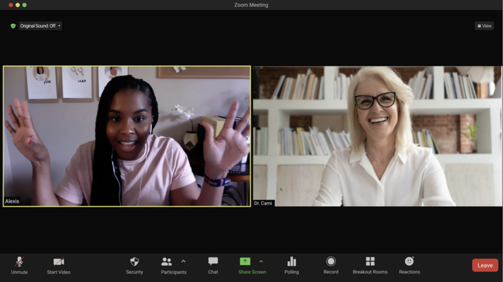Click the green fullscreen window button

25,5
